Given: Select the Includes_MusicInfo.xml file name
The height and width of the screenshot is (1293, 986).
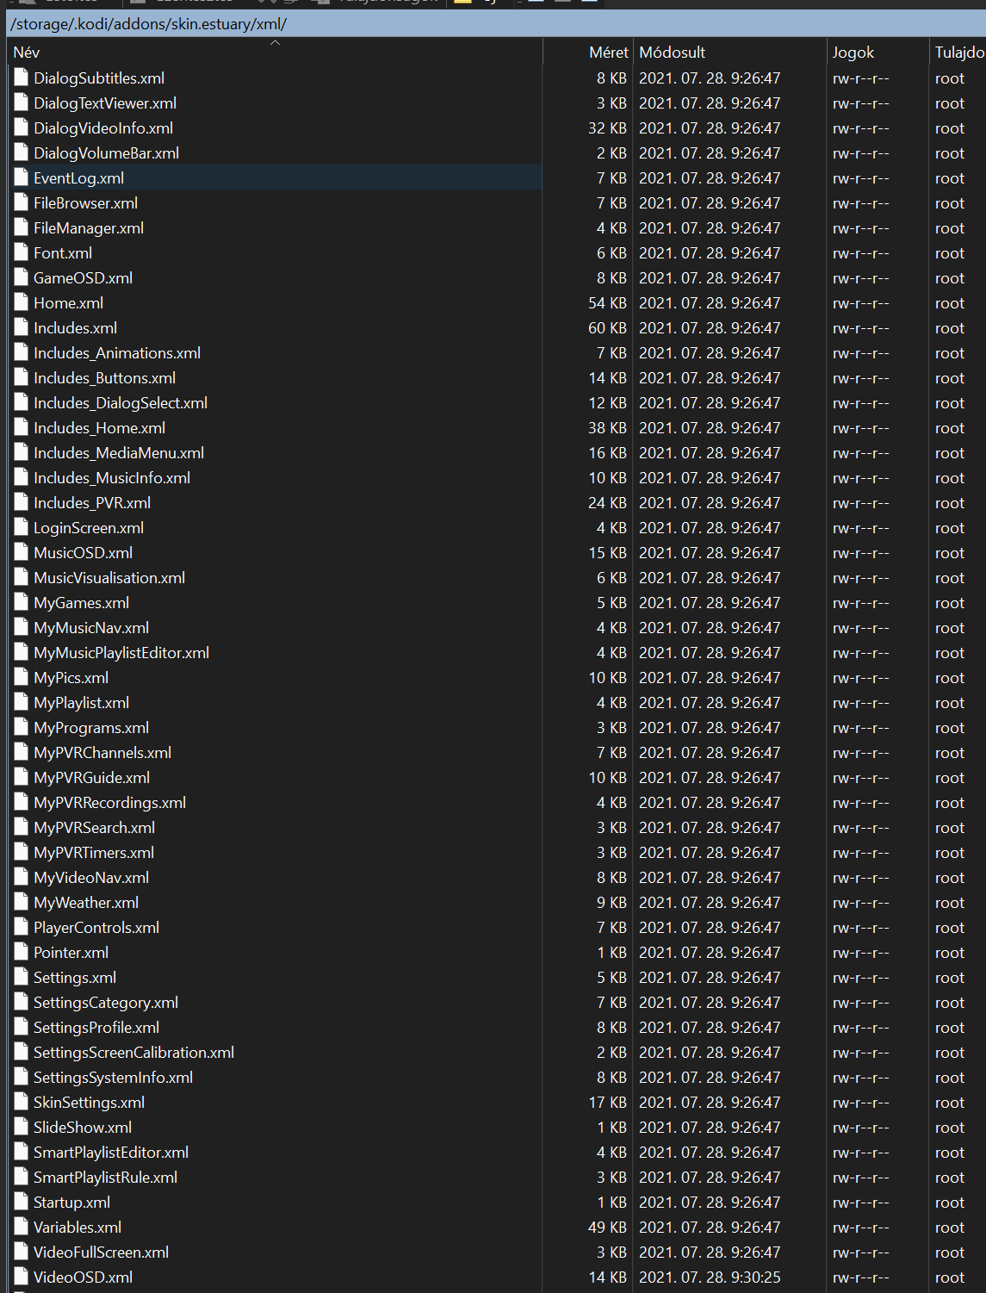Looking at the screenshot, I should click(x=112, y=477).
